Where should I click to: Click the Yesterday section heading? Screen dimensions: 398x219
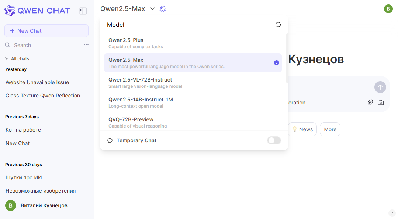16,69
